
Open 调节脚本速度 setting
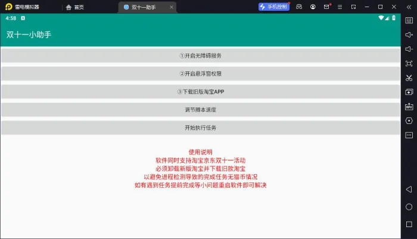[200, 110]
